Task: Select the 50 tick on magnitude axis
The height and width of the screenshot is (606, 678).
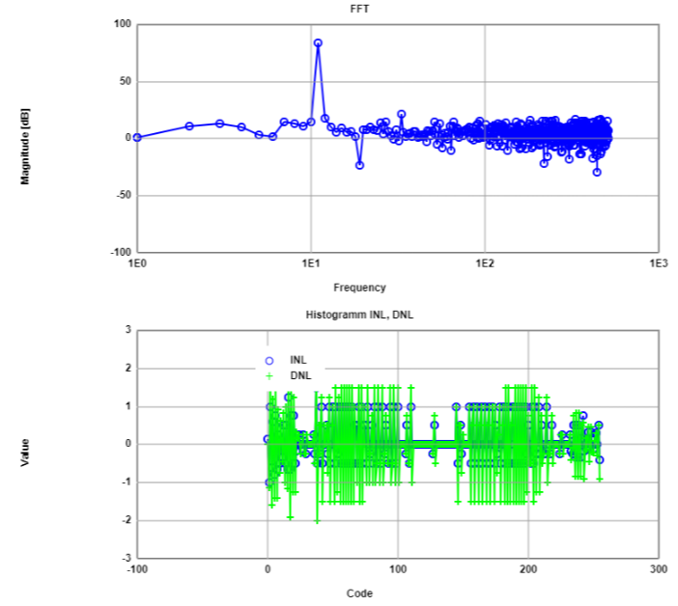Action: coord(123,81)
